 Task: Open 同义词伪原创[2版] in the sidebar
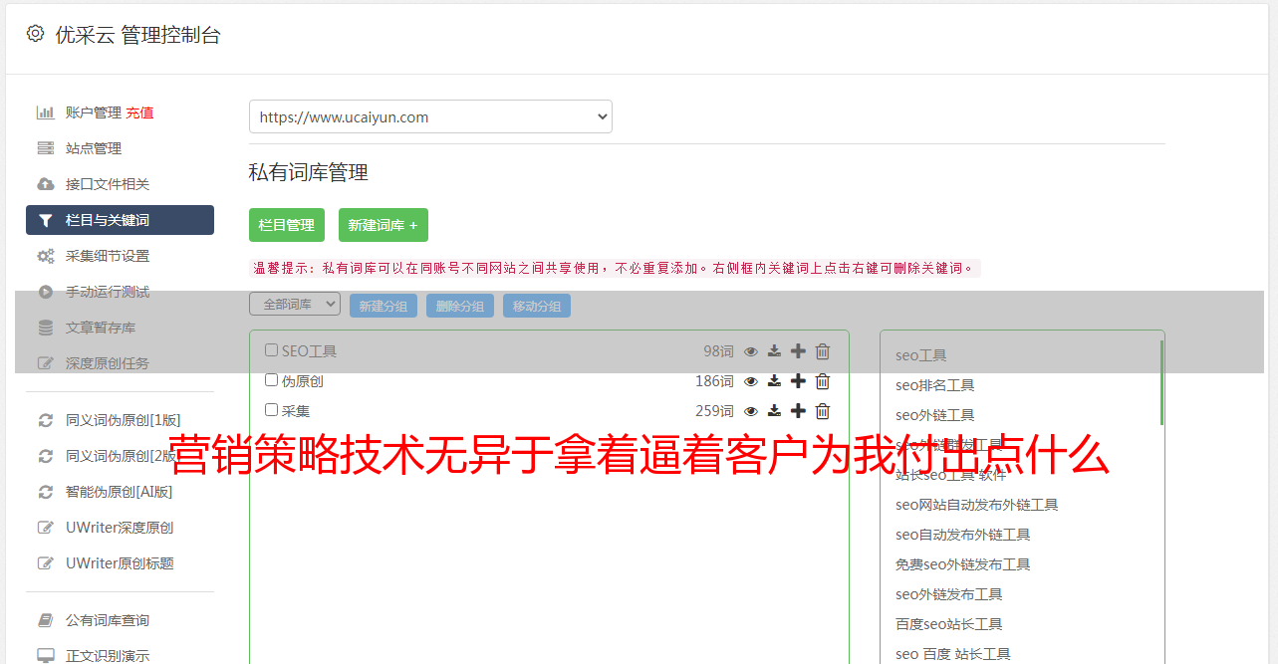point(124,456)
